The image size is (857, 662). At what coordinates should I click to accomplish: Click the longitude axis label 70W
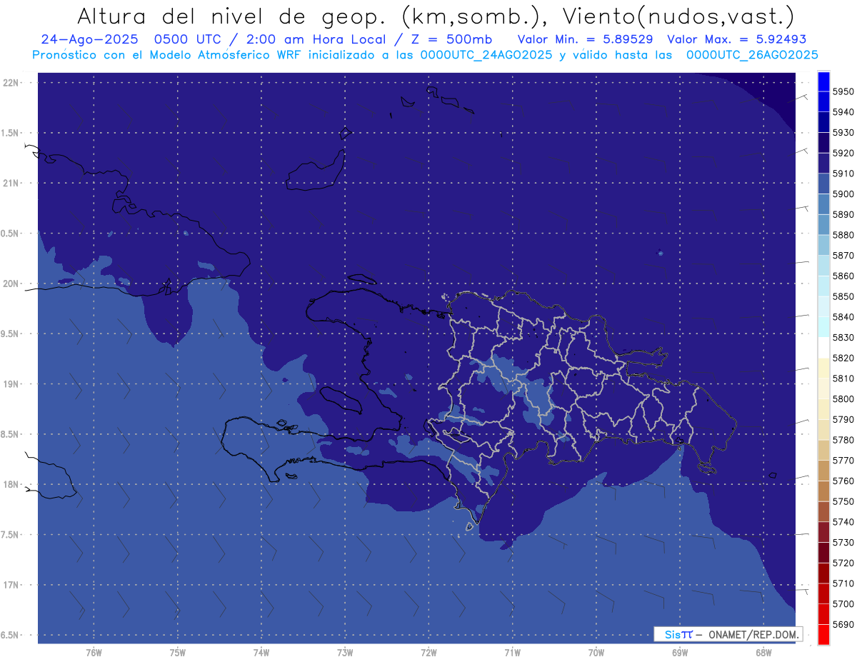pyautogui.click(x=596, y=653)
